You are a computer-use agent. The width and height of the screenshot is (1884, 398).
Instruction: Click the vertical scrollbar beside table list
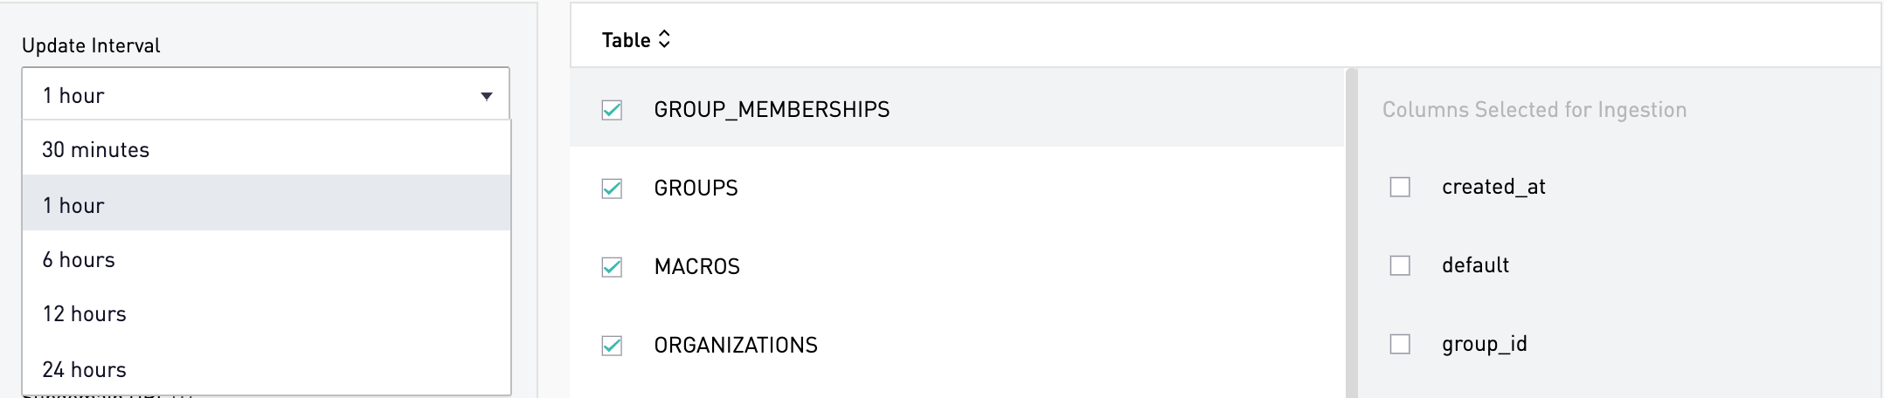(x=1351, y=233)
